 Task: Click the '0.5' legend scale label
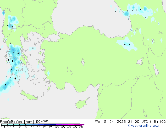coord(9,127)
